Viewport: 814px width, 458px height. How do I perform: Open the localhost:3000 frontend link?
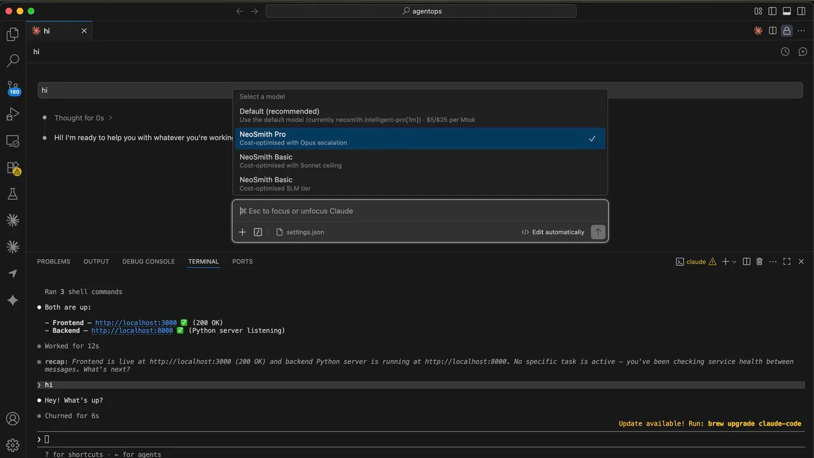point(135,323)
